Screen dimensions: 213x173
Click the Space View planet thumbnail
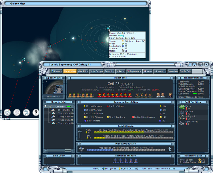coord(53,87)
